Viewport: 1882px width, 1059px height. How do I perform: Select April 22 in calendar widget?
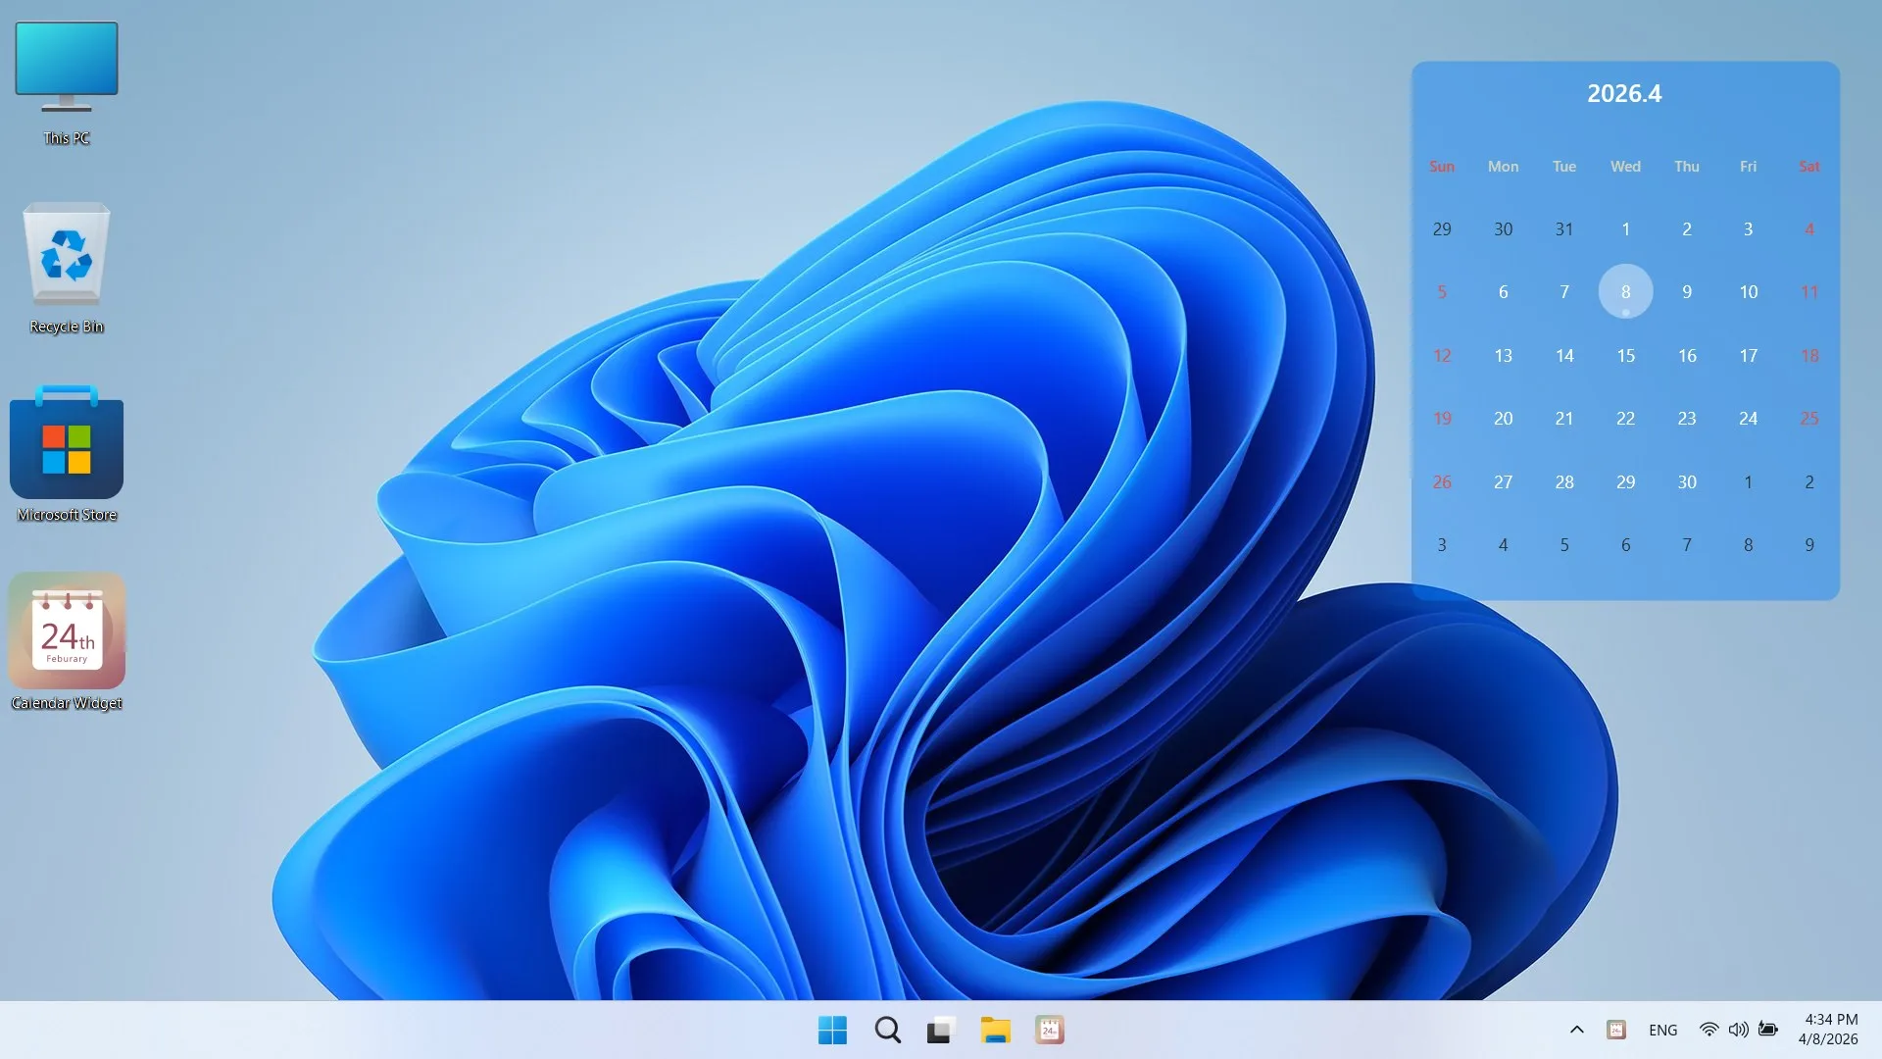click(1625, 418)
